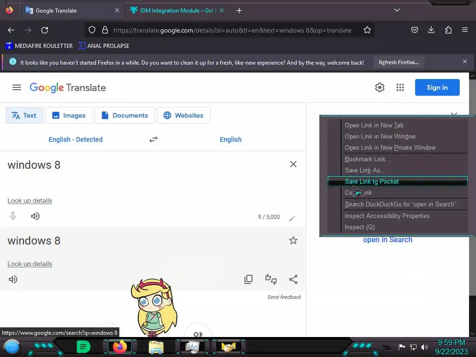
Task: Open the handwriting pencil input tool
Action: pos(292,218)
